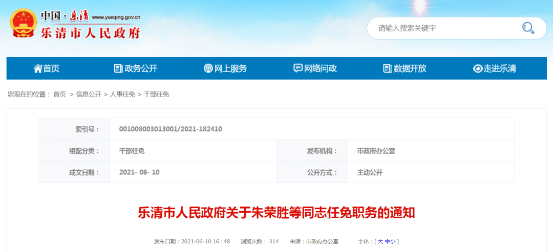Set font size to 小
The width and height of the screenshot is (553, 252).
393,241
